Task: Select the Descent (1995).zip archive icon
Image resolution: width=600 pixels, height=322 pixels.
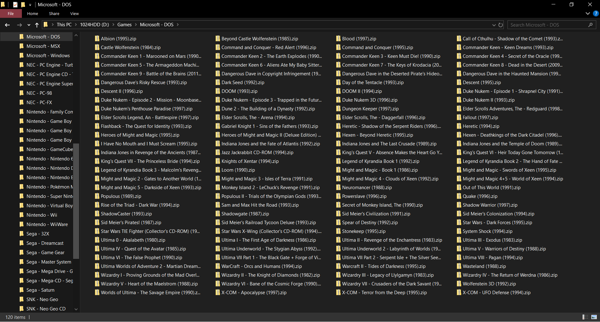Action: 459,83
